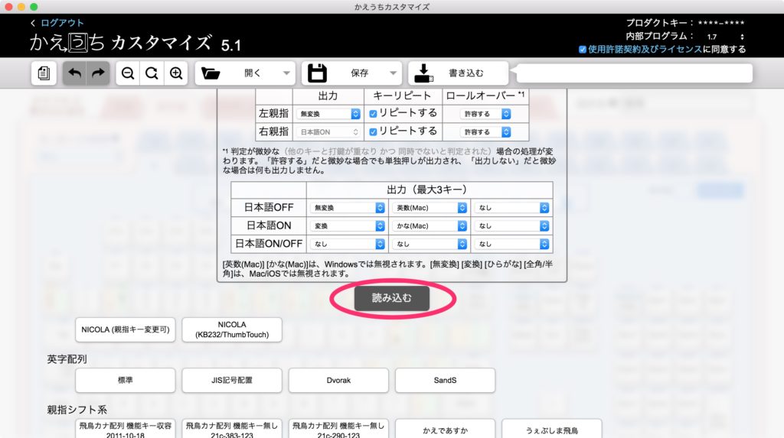
Task: Open 左親指 rollover dropdown 許容する
Action: (x=485, y=114)
